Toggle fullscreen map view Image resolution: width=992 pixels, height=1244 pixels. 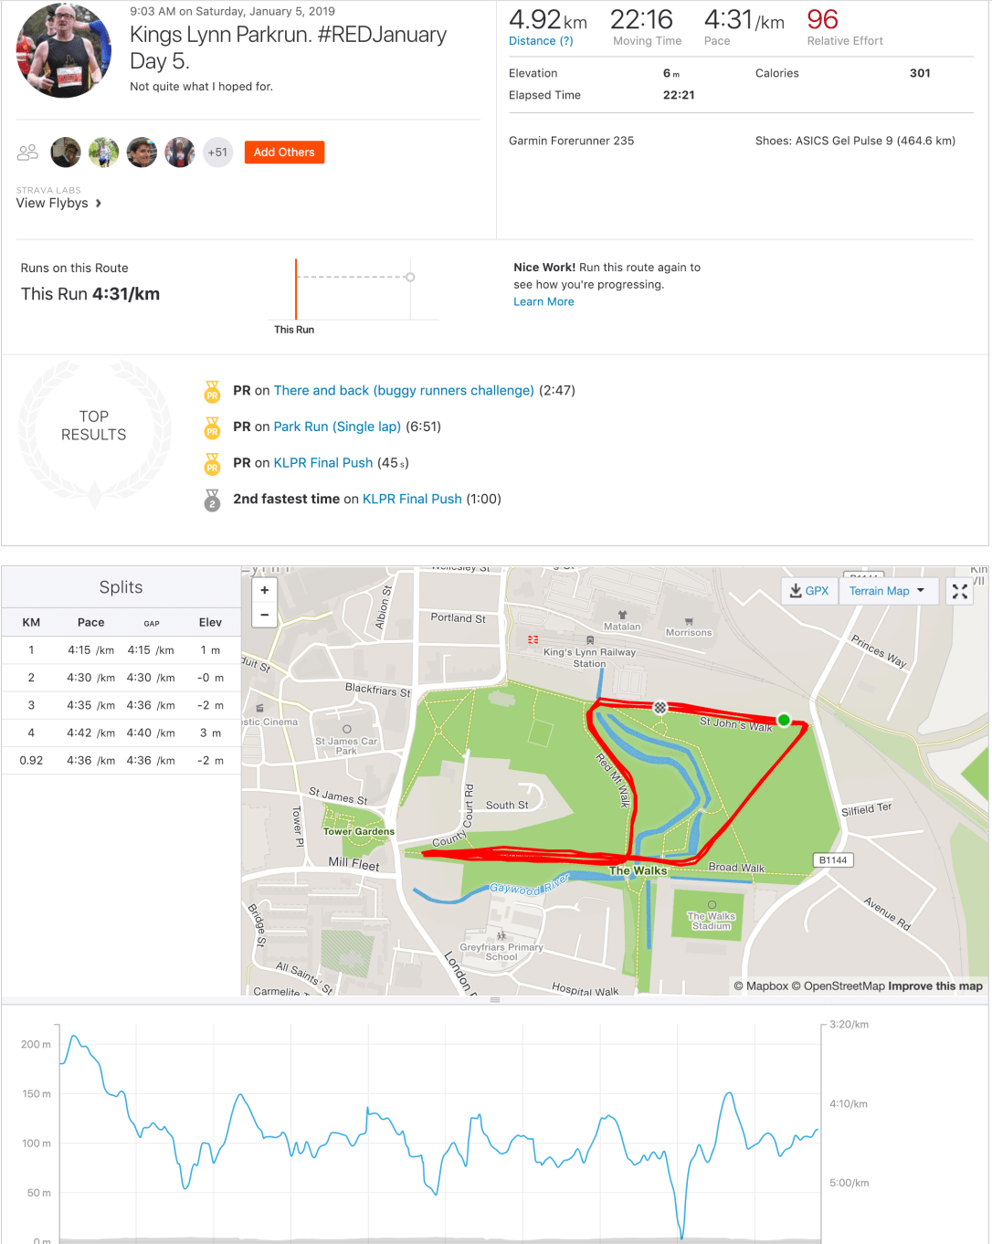coord(959,592)
